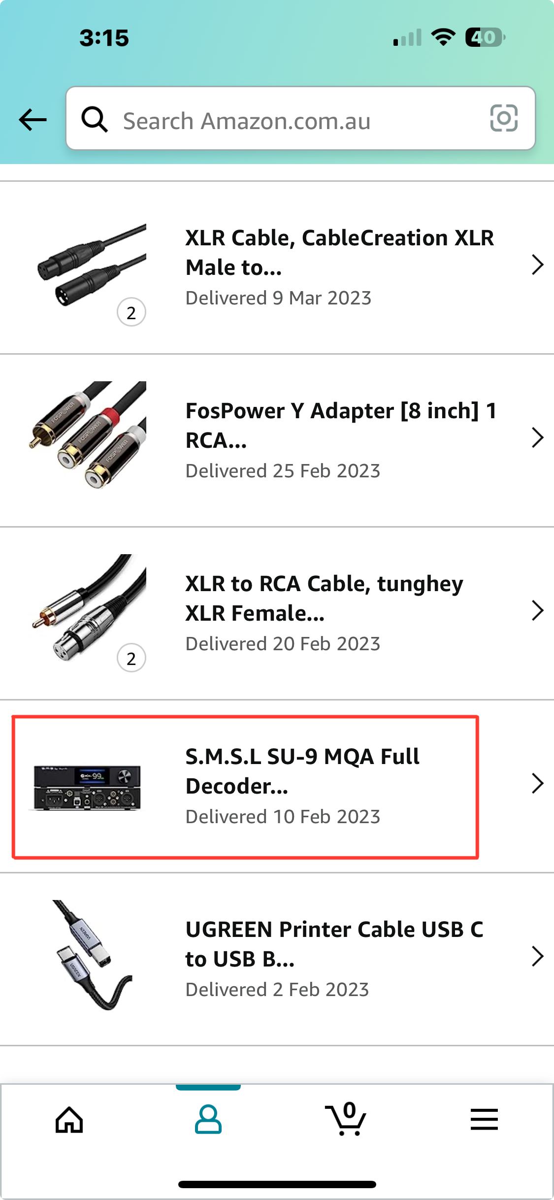Open S.M.S.L SU-9 MQA Full Decoder title
Viewport: 554px width, 1200px height.
coord(302,771)
